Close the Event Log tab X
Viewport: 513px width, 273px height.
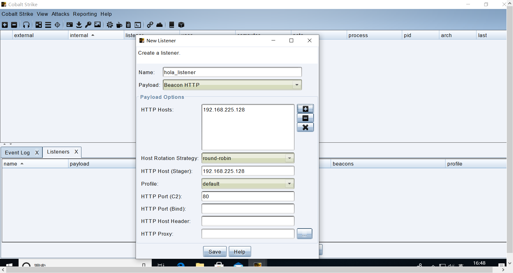pyautogui.click(x=37, y=153)
